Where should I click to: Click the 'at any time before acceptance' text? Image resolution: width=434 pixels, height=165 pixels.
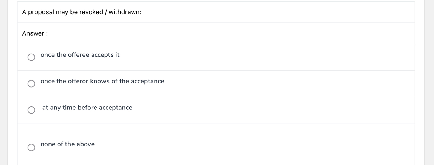tap(87, 108)
